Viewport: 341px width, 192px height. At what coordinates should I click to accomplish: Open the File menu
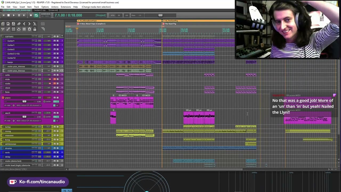[3, 7]
